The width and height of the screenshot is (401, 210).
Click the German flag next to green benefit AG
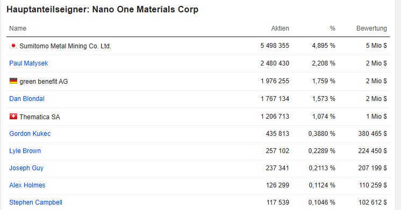[x=13, y=81]
